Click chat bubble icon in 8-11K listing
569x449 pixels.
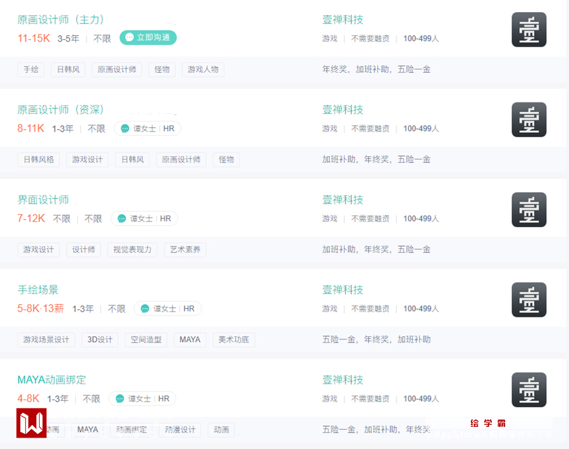pyautogui.click(x=125, y=128)
